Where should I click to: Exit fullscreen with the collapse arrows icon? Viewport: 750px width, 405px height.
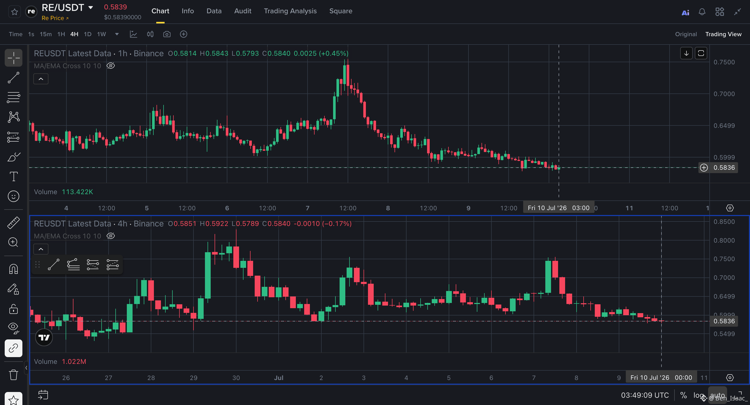pos(737,12)
